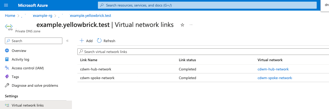Open Access control (IAM)
Image resolution: width=329 pixels, height=109 pixels.
[x=28, y=68]
